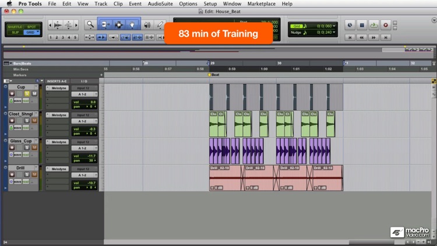The height and width of the screenshot is (246, 437).
Task: Toggle Automation Follows Edit button
Action: click(125, 37)
